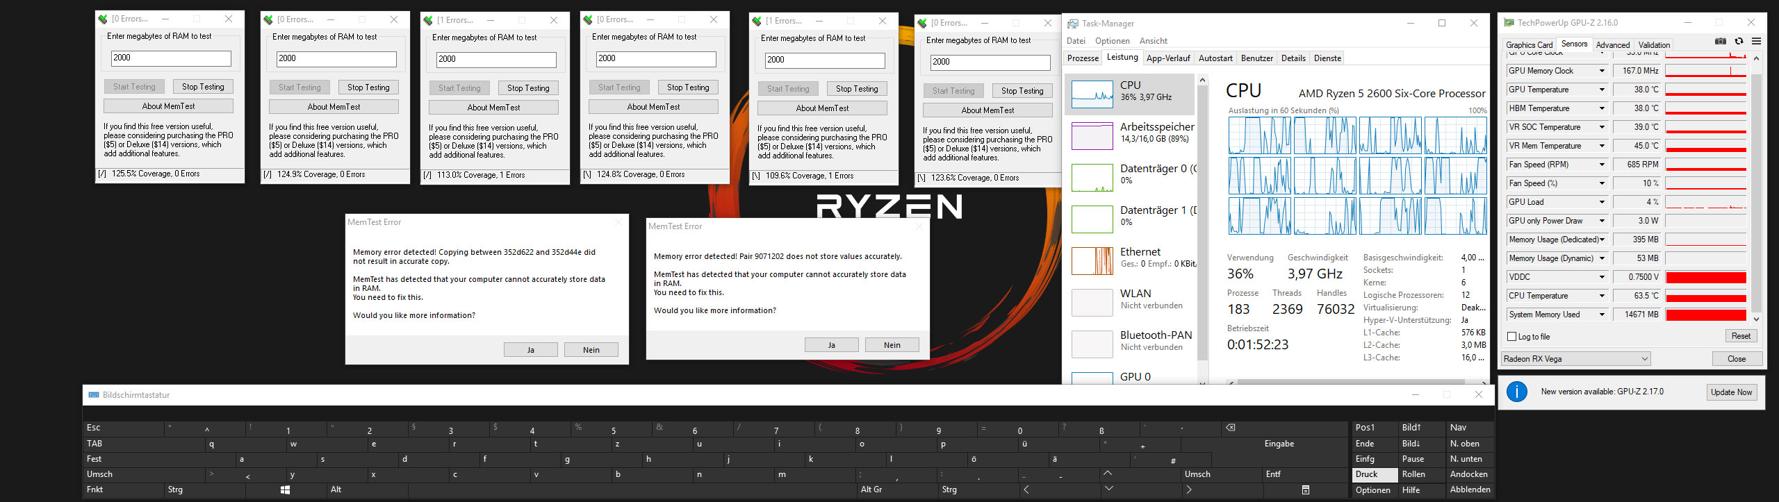Click the Task-Manager title bar icon
The width and height of the screenshot is (1779, 502).
(x=1073, y=24)
